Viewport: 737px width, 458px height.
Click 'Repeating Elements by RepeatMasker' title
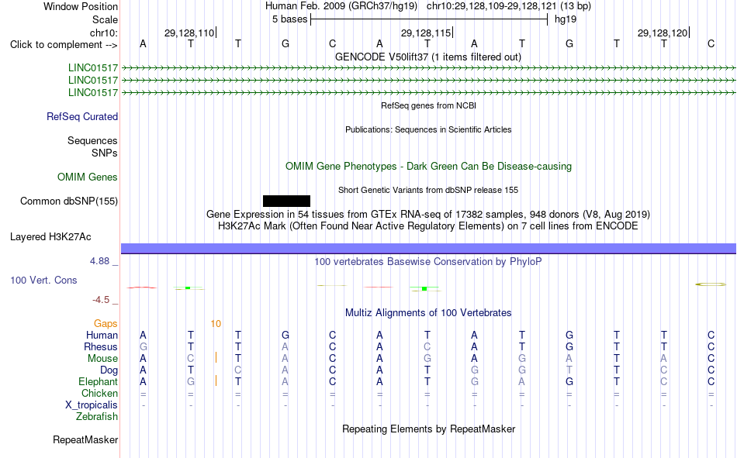pyautogui.click(x=429, y=429)
